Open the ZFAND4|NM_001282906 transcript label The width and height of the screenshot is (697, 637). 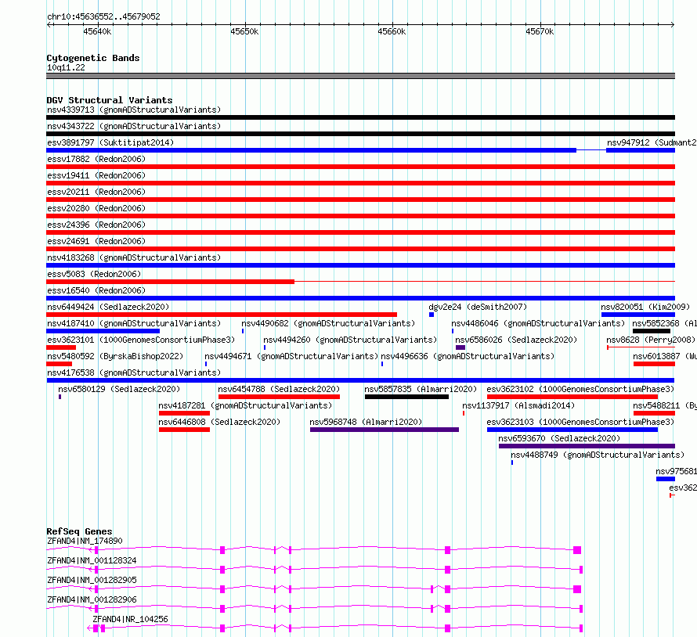(92, 599)
